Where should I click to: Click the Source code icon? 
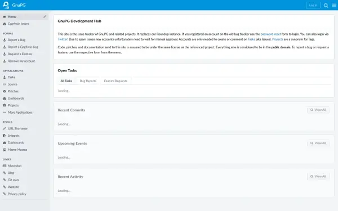coord(5,84)
